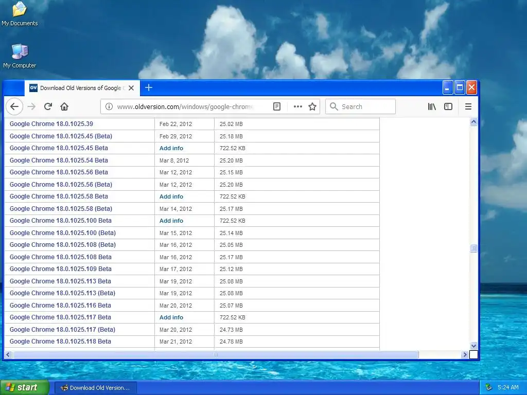Minimize the Firefox browser window
This screenshot has width=527, height=395.
(x=447, y=87)
